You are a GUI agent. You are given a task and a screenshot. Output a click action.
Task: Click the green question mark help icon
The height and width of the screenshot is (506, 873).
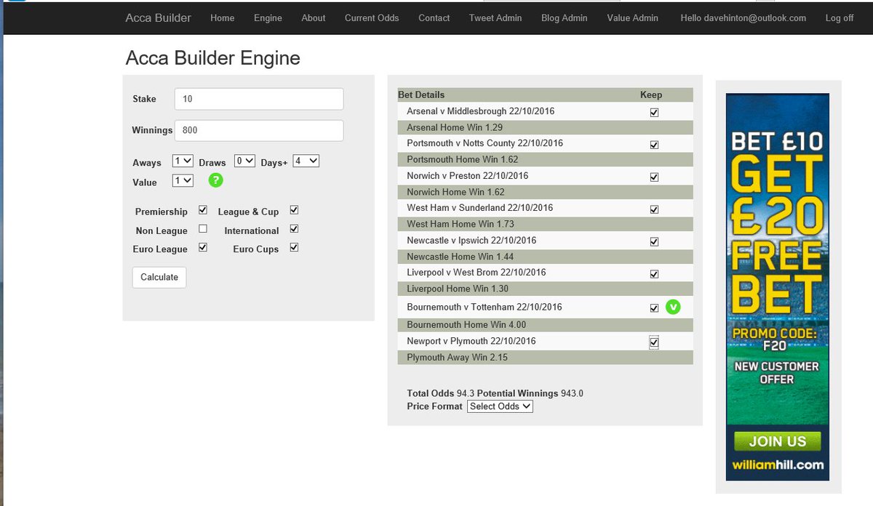point(215,180)
